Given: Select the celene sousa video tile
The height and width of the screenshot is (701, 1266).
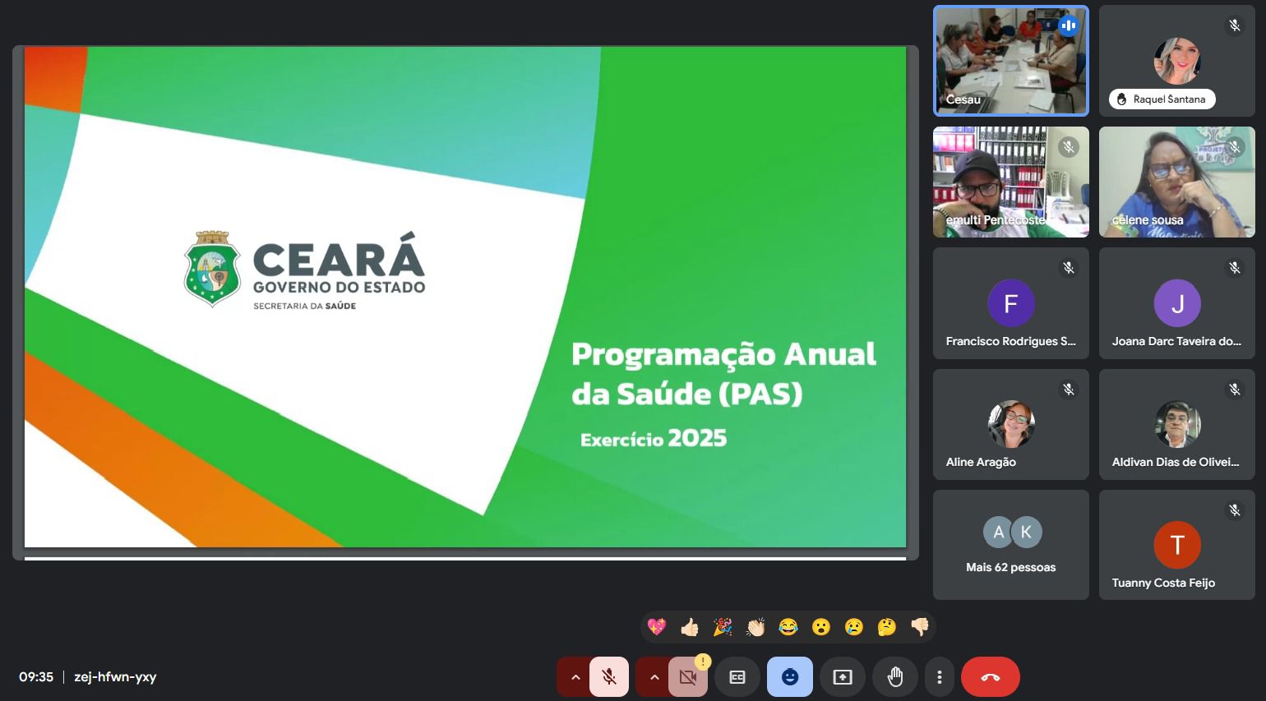Looking at the screenshot, I should (1177, 182).
